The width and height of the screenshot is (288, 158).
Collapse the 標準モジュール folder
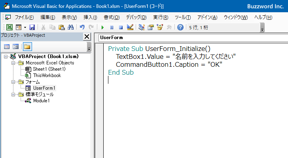click(x=13, y=94)
